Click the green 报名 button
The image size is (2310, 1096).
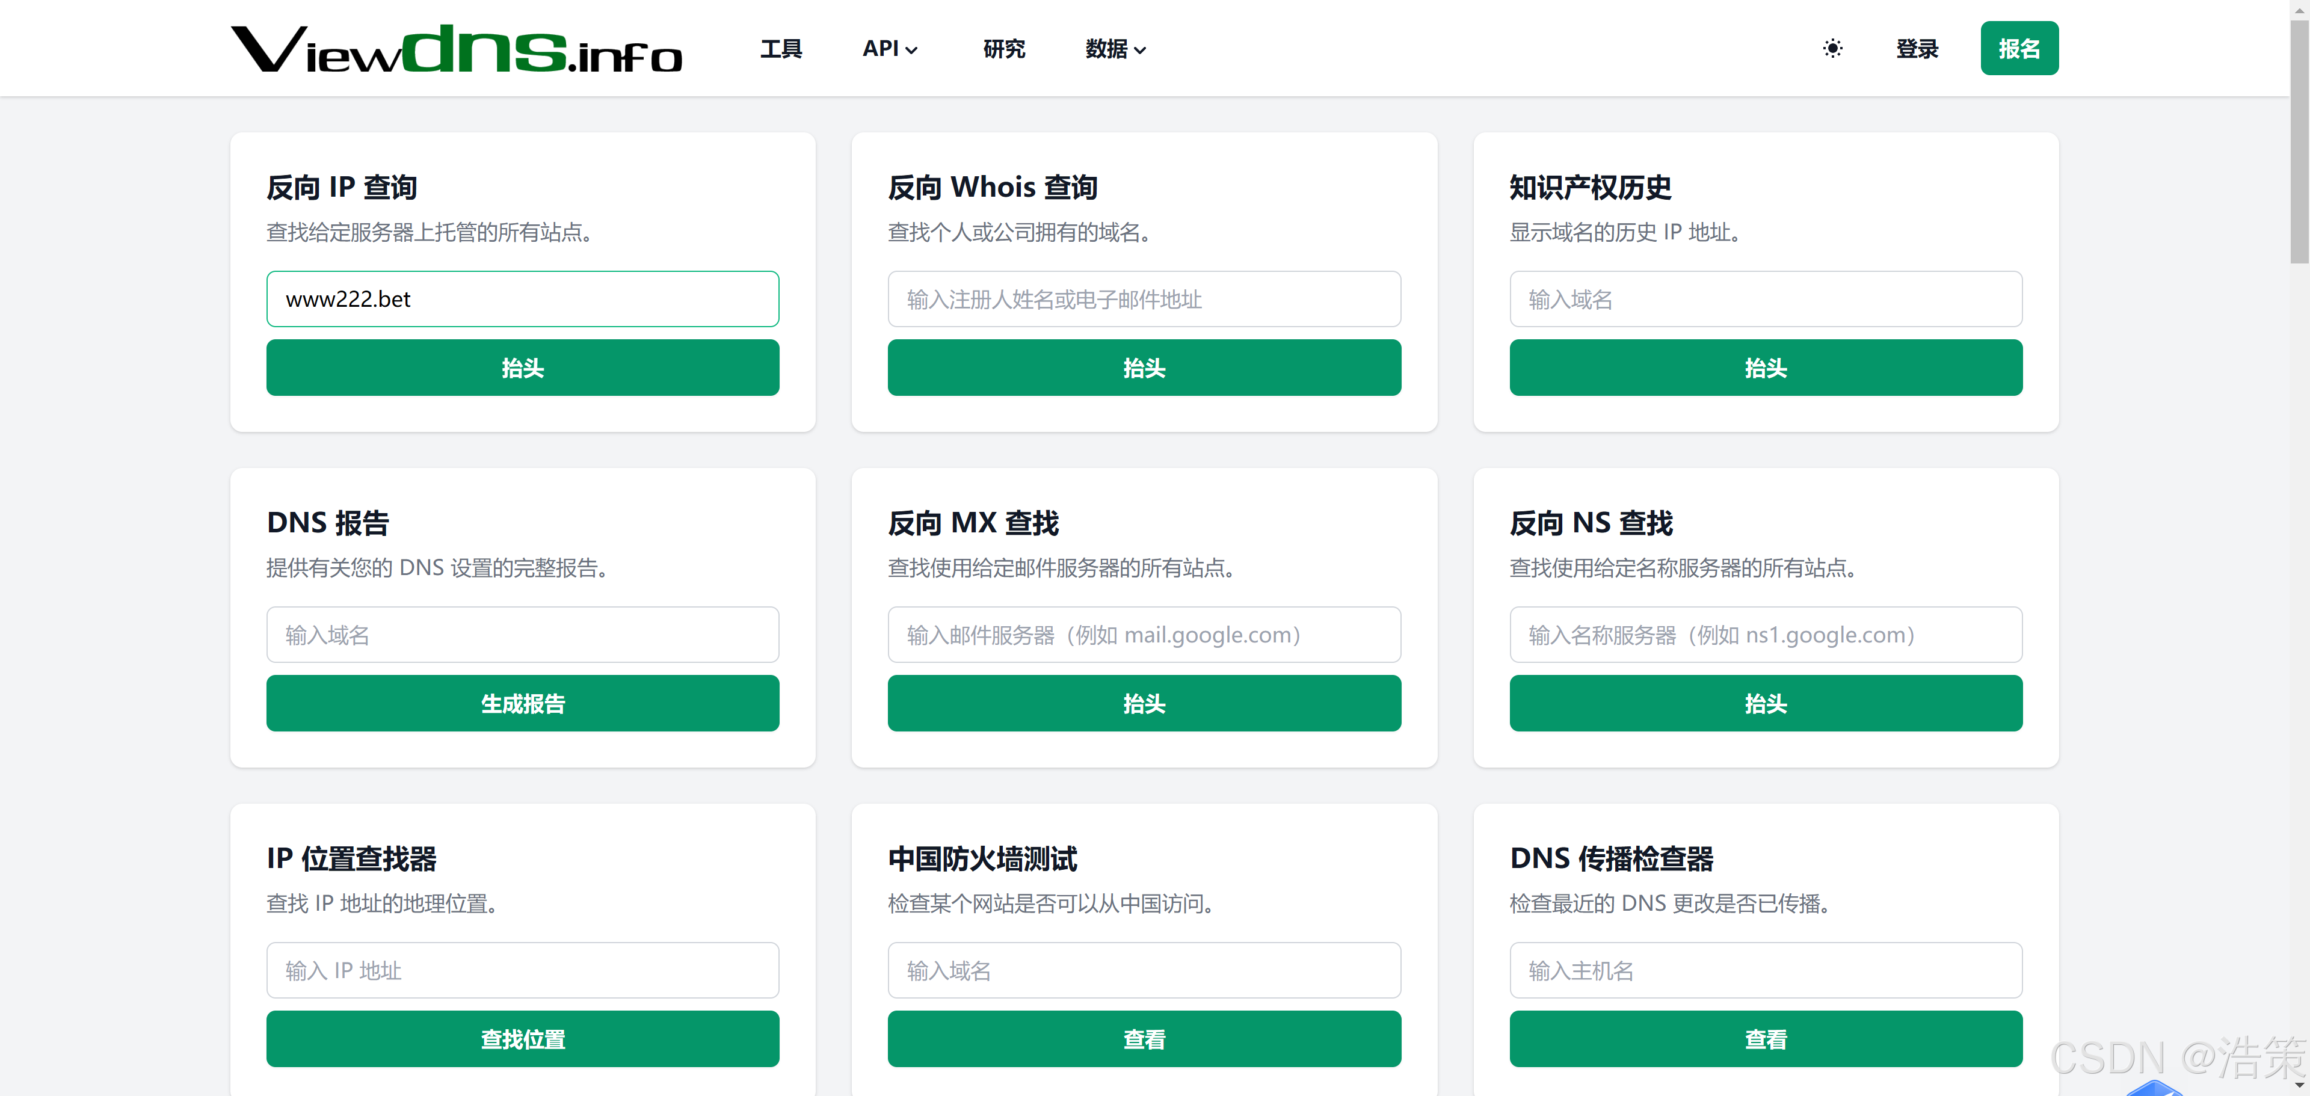click(2019, 49)
